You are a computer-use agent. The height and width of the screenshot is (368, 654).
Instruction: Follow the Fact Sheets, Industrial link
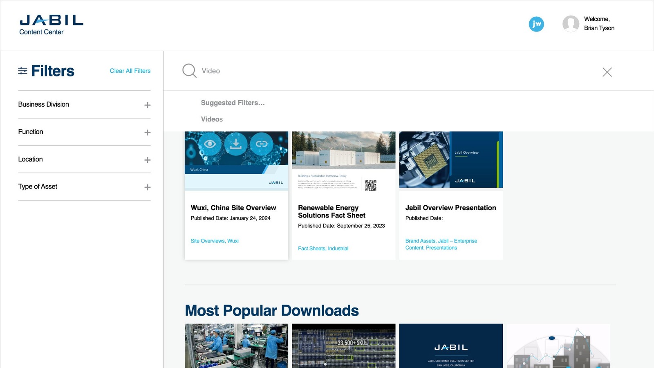[323, 248]
